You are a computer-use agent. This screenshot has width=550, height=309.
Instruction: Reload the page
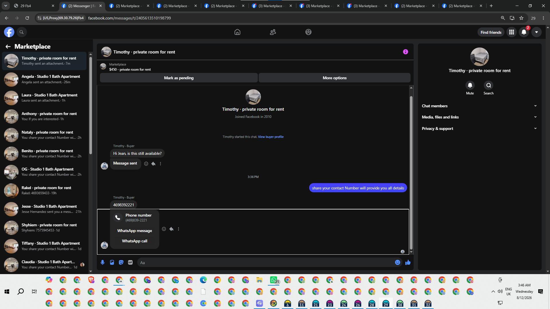pos(27,18)
